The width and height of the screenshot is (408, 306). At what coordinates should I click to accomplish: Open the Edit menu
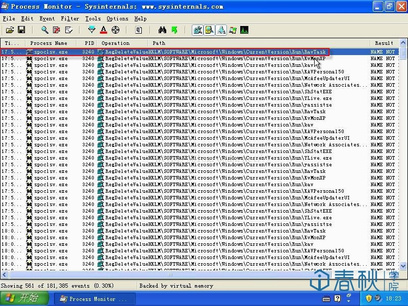point(27,19)
